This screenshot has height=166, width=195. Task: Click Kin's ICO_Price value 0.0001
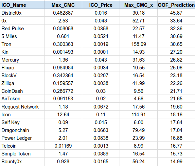pos(101,52)
